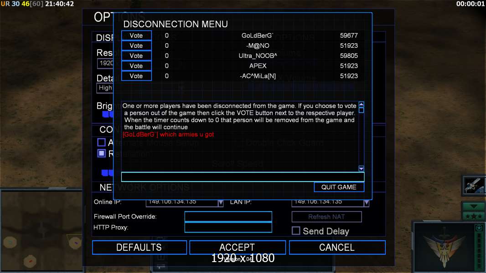Click CANCEL in the Options window
486x273 pixels.
(337, 248)
